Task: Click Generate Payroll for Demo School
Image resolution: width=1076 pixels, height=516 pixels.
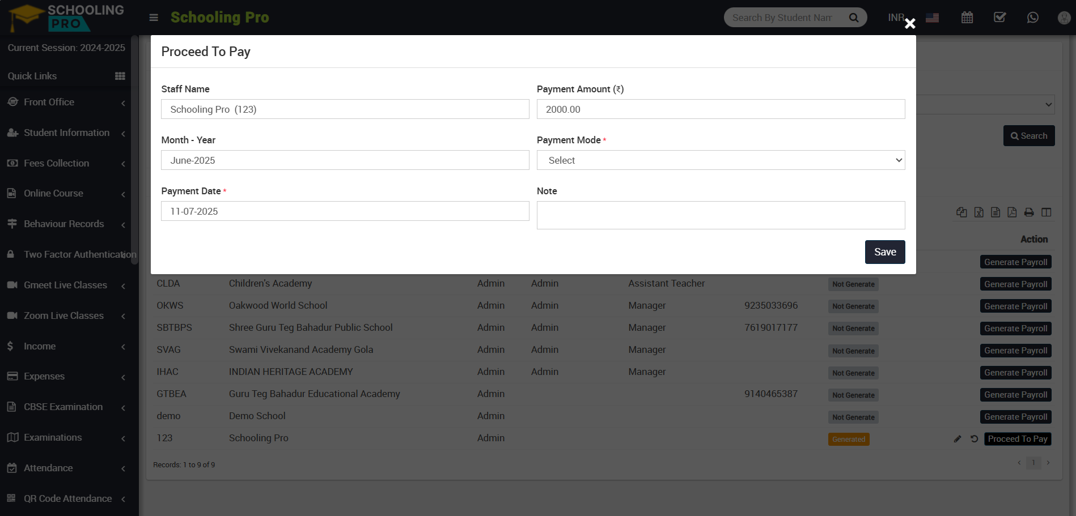Action: (x=1016, y=417)
